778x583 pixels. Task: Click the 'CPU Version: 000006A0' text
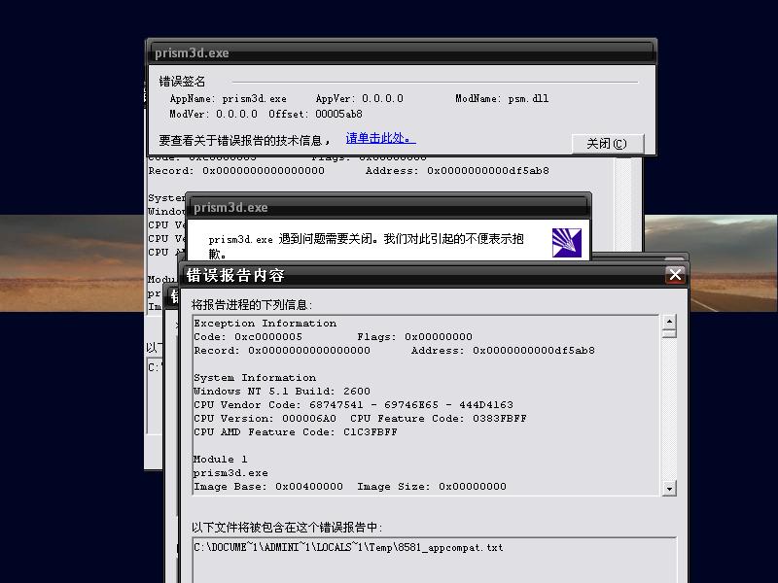coord(265,419)
